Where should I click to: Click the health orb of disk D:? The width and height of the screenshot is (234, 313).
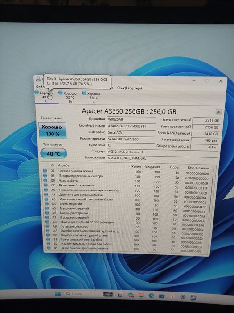click(61, 93)
